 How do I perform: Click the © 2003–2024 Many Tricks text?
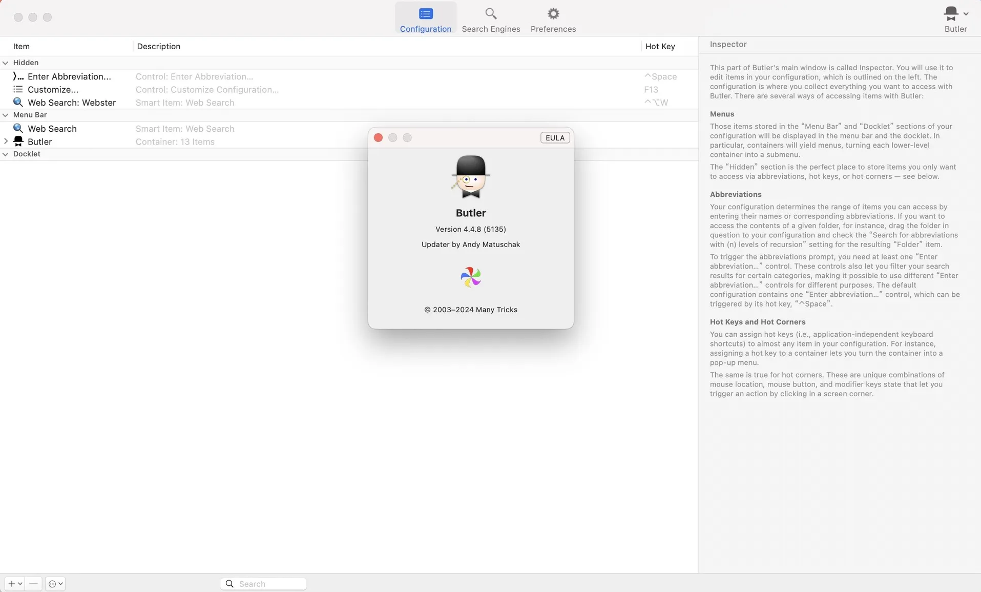(x=470, y=310)
